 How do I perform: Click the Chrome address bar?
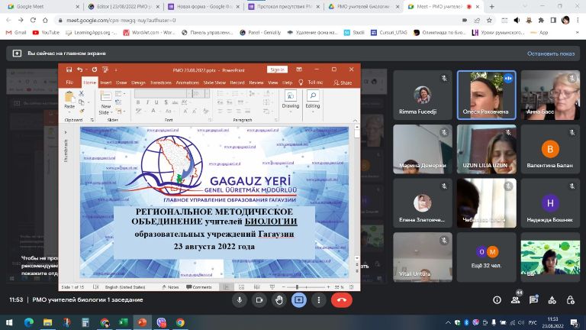click(258, 20)
